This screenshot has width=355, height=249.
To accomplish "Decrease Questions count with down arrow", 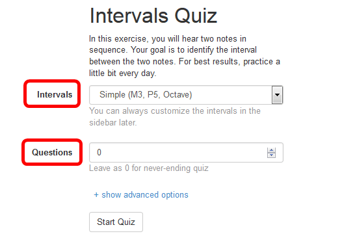I will coord(271,155).
